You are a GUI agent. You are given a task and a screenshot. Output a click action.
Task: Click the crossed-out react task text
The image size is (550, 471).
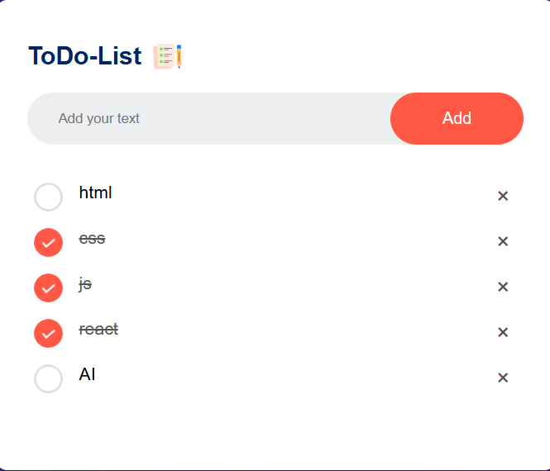[98, 330]
